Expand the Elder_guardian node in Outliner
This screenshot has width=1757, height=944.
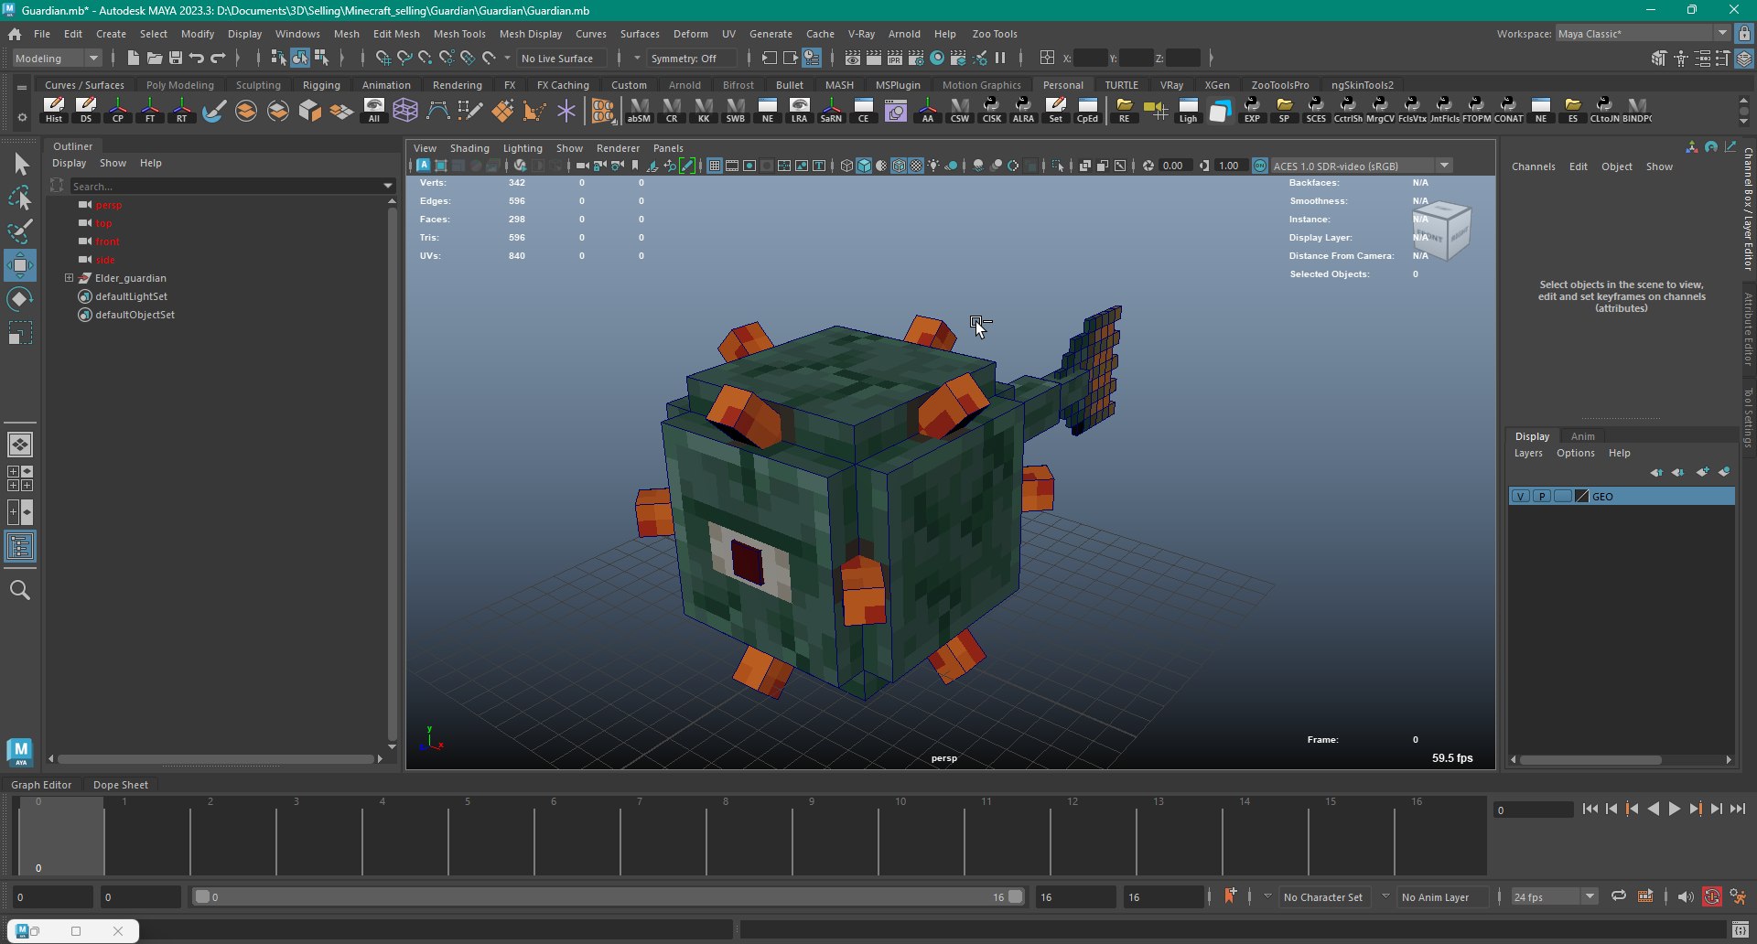point(69,278)
